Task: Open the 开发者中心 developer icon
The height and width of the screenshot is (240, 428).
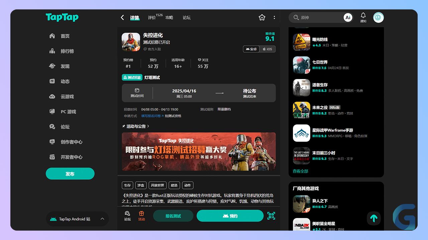Action: tap(52, 157)
